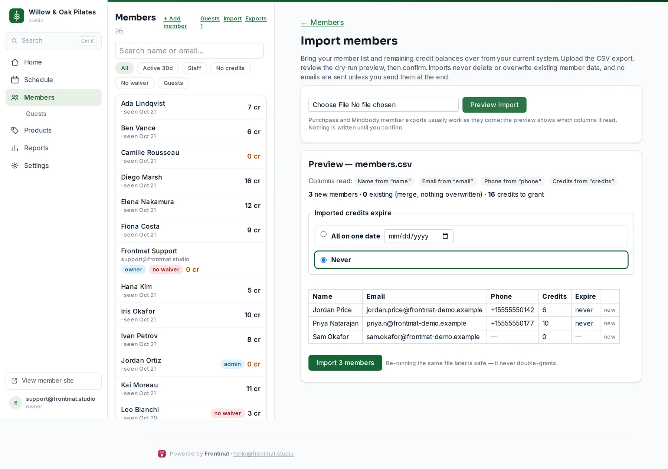Filter members by Staff chip
The image size is (668, 469).
pos(194,68)
